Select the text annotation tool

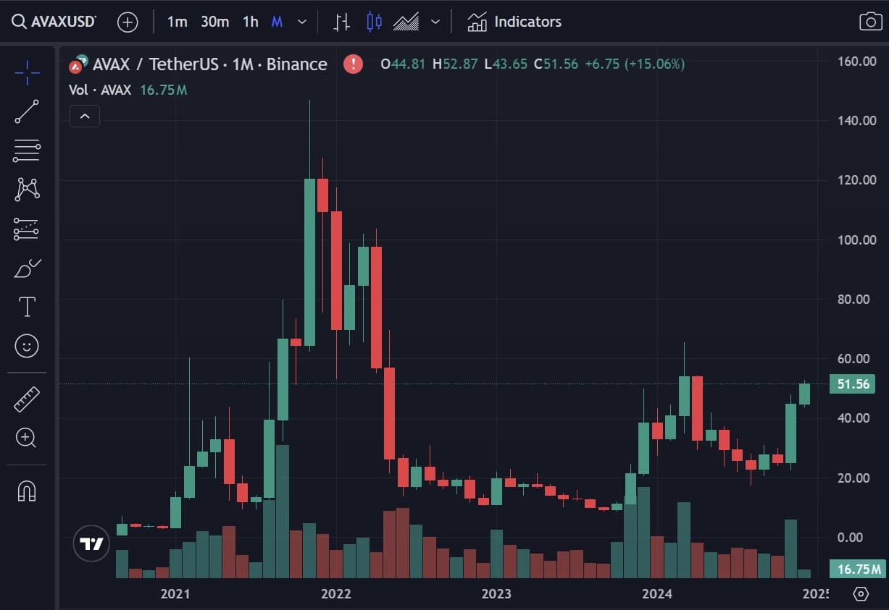point(26,306)
